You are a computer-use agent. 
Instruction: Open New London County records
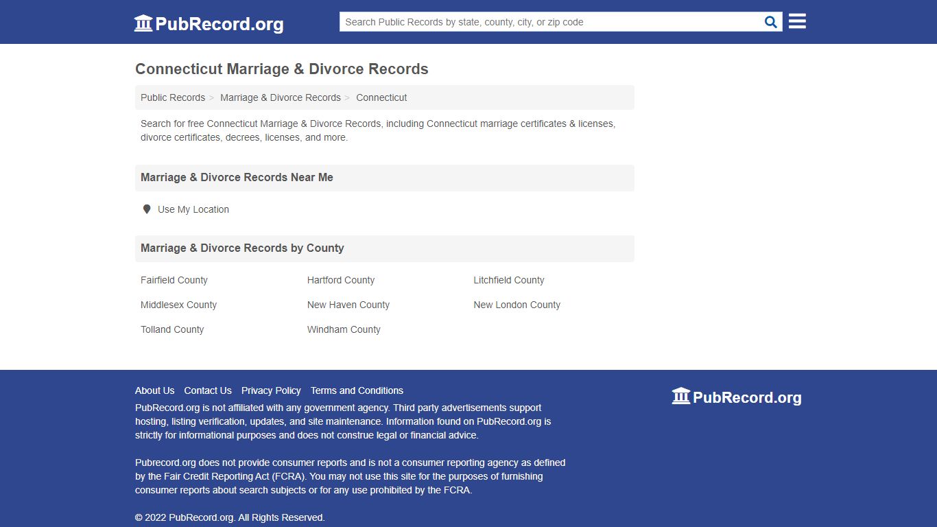[517, 305]
